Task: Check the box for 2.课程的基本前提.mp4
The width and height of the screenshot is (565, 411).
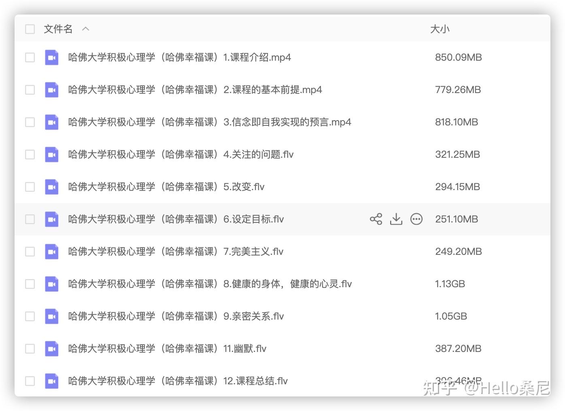Action: pyautogui.click(x=30, y=90)
